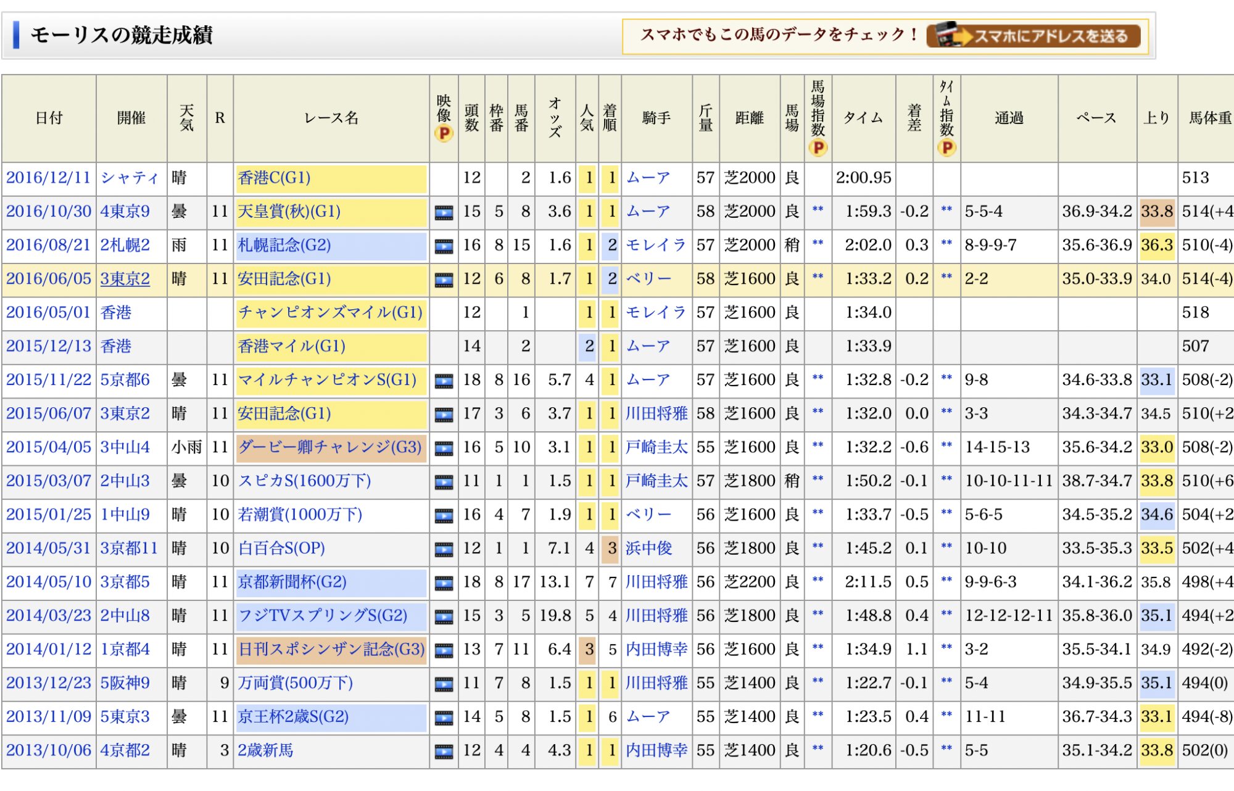Viewport: 1234px width, 791px height.
Task: Play video for 若潮賞 race
Action: click(444, 516)
